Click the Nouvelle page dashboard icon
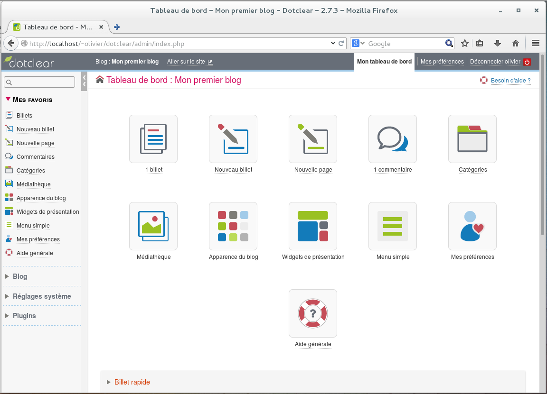 point(312,139)
